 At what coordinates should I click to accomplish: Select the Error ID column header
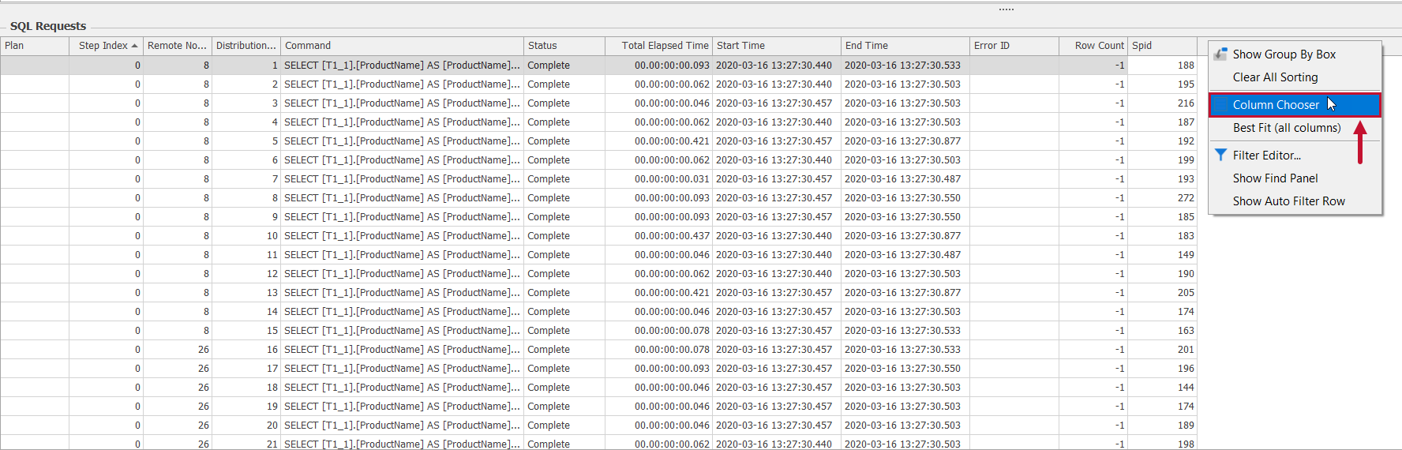(1013, 46)
